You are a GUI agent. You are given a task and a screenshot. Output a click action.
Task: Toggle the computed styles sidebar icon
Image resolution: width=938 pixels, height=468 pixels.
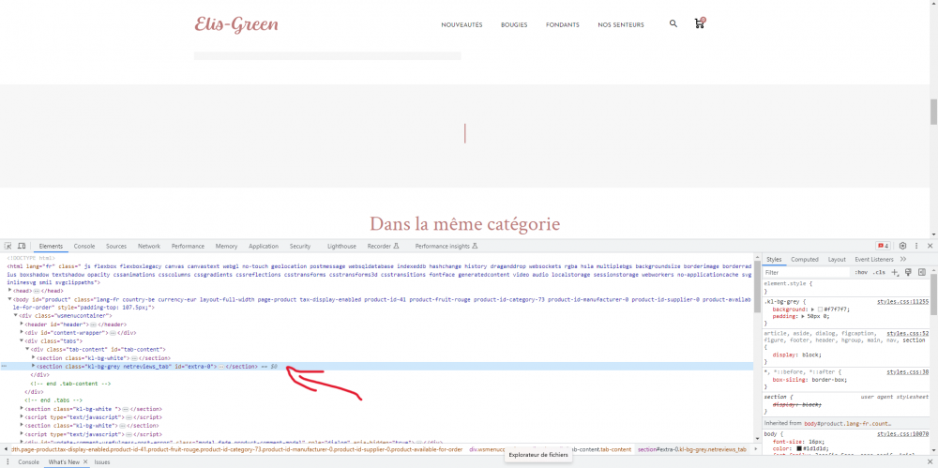tap(922, 272)
